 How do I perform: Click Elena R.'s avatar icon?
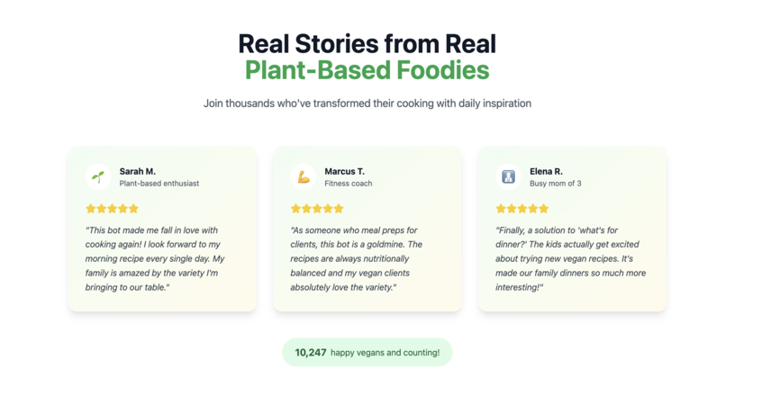click(x=508, y=177)
